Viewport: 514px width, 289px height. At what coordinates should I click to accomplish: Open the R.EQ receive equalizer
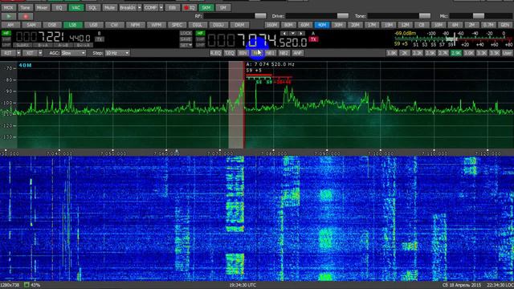pyautogui.click(x=216, y=53)
